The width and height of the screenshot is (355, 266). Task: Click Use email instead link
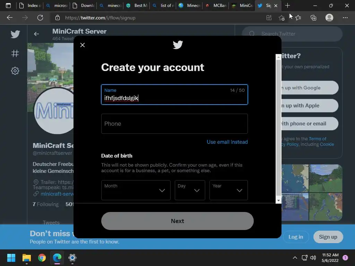click(227, 142)
